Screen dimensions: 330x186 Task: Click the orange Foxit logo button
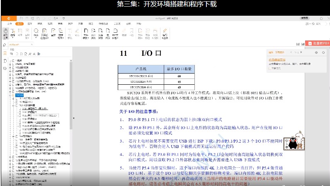[9, 19]
